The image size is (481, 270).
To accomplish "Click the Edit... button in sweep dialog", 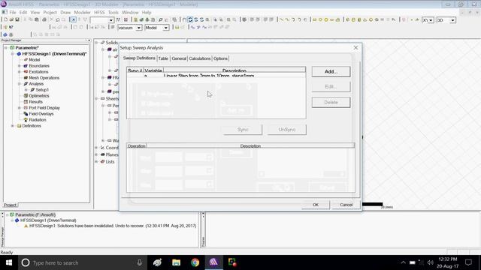I will [x=331, y=87].
